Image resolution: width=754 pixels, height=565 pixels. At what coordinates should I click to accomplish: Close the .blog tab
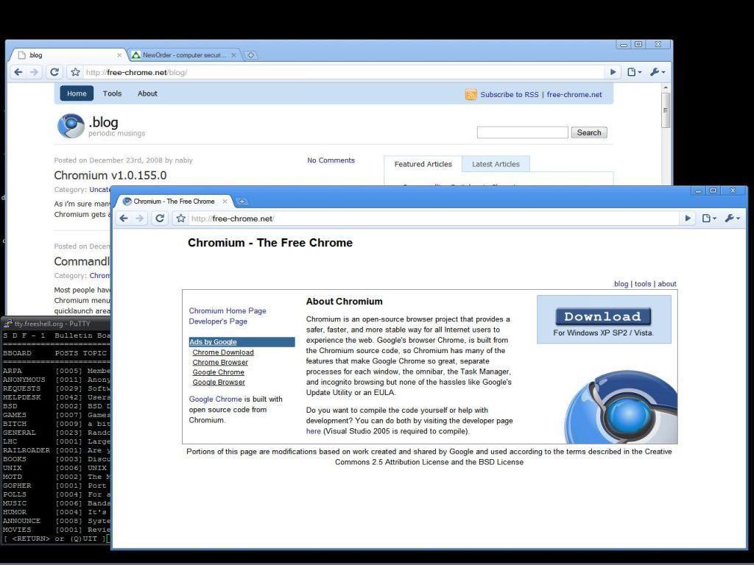(119, 55)
